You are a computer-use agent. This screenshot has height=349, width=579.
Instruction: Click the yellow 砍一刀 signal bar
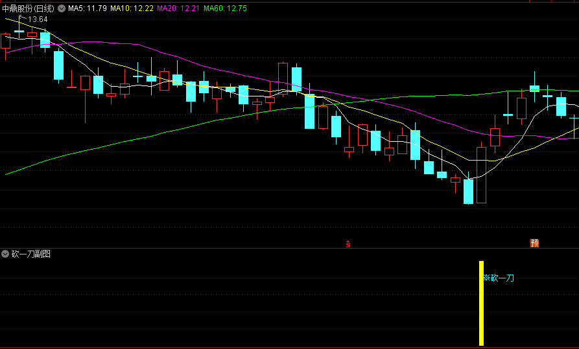click(481, 303)
